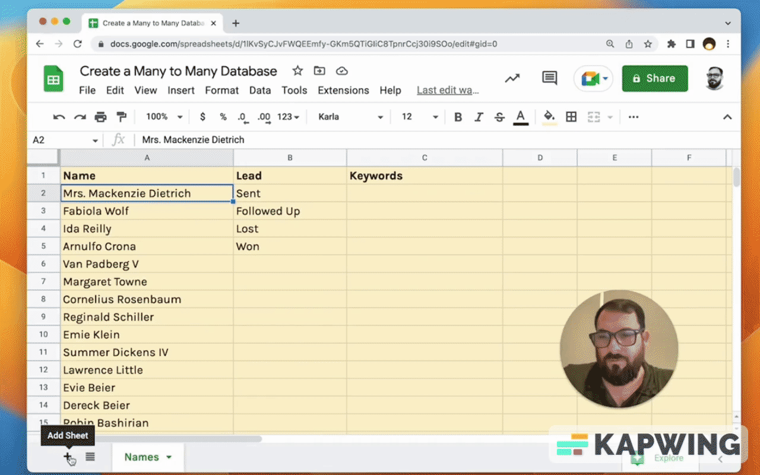Image resolution: width=760 pixels, height=475 pixels.
Task: Open the Data menu
Action: tap(260, 90)
